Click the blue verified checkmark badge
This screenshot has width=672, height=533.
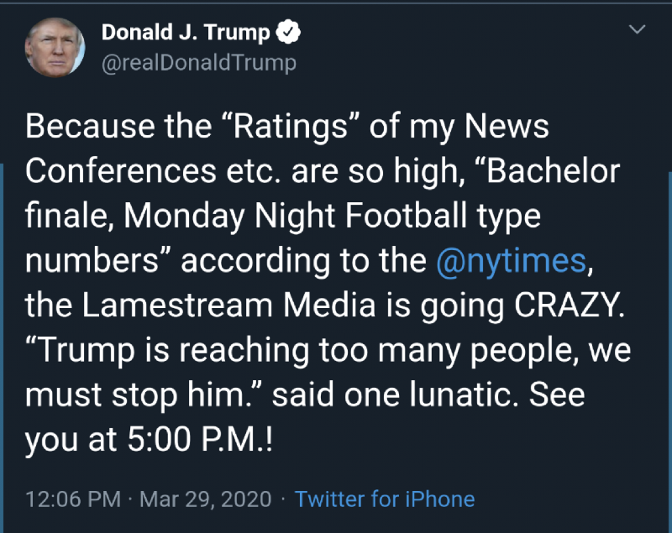point(288,32)
